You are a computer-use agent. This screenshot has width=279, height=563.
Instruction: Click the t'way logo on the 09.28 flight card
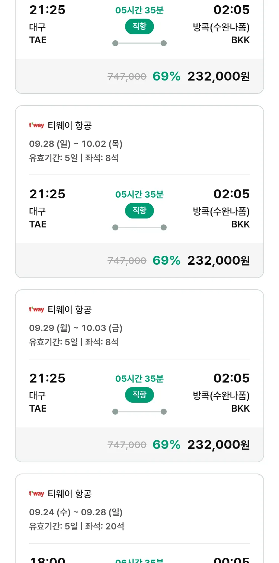point(36,125)
